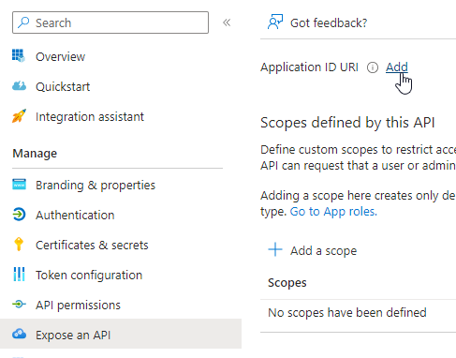Click the Add a scope button
This screenshot has height=358, width=456.
point(313,250)
